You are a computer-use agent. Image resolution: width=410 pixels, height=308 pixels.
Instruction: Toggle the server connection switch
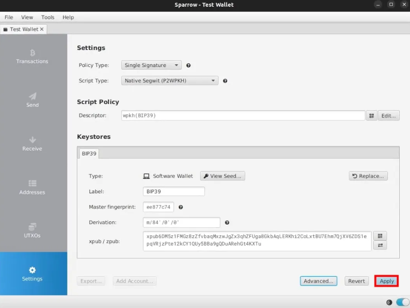coord(403,302)
